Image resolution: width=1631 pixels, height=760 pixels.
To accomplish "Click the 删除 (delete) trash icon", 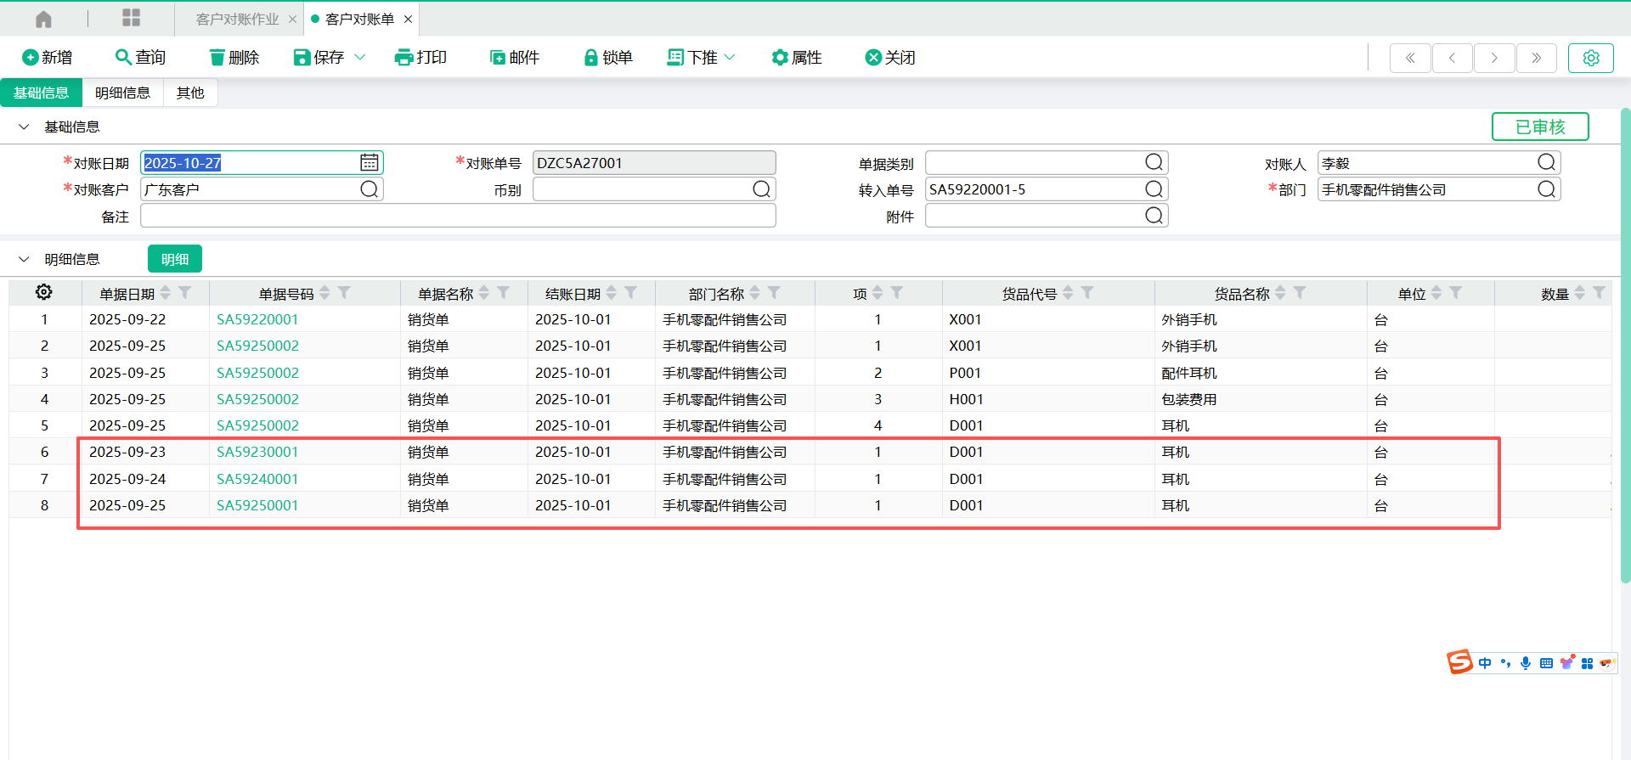I will click(217, 57).
